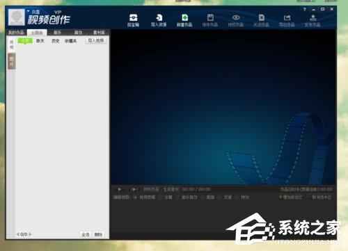Click the video preview area
This screenshot has width=348, height=251.
pos(223,106)
